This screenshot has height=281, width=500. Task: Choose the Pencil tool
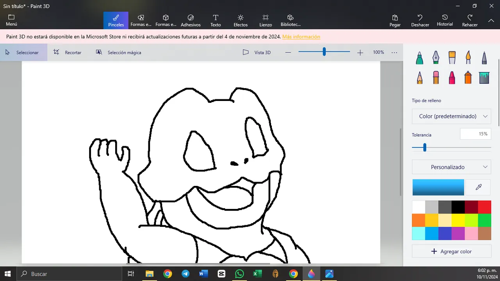coord(420,78)
